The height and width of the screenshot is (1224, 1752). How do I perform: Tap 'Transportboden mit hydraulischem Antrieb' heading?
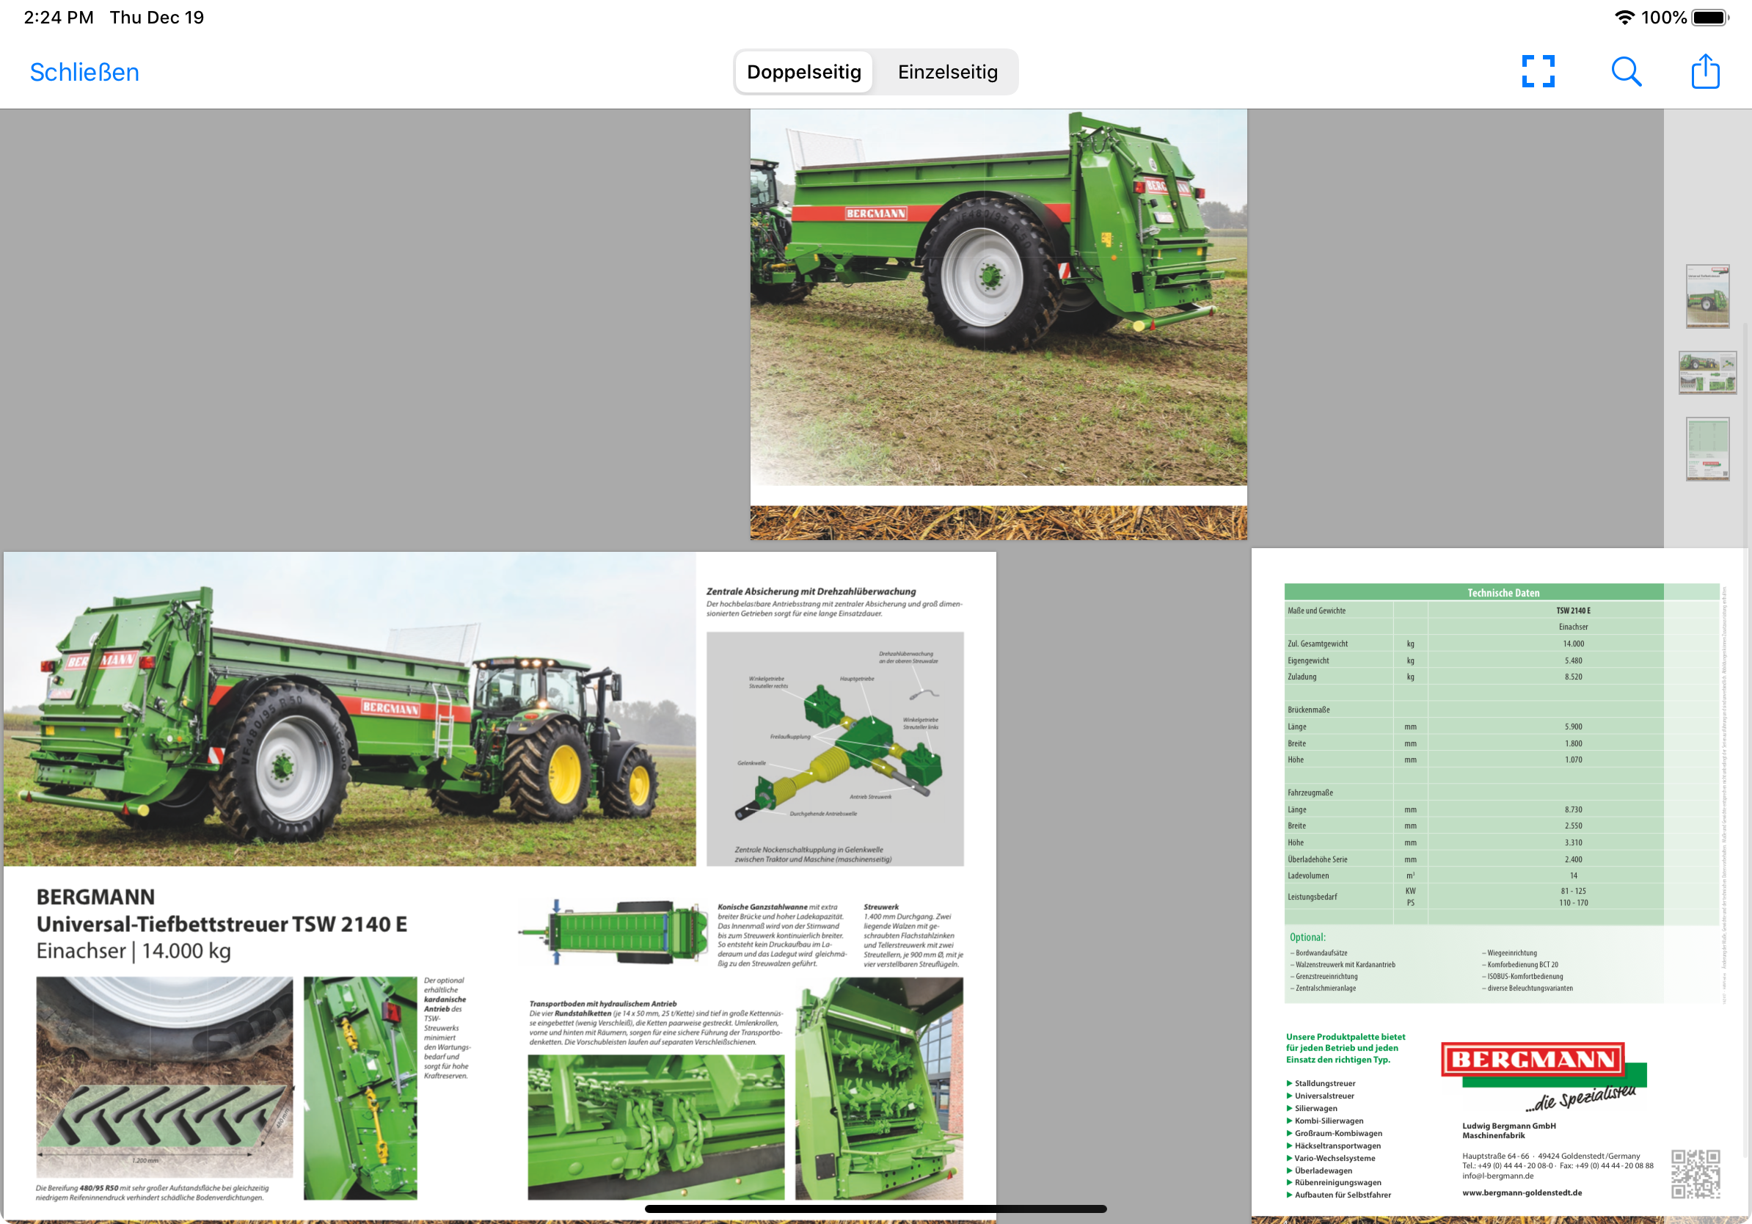[x=603, y=1003]
